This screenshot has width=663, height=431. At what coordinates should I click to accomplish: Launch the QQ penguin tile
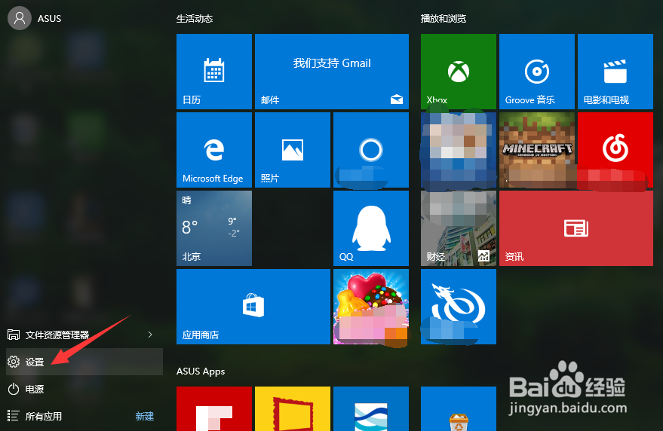pyautogui.click(x=371, y=228)
